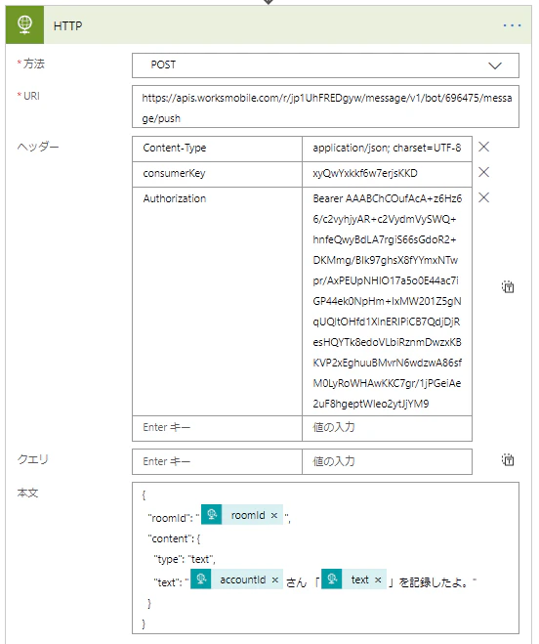
Task: Remove the roomId dynamic token
Action: click(274, 515)
